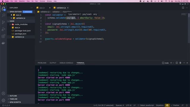Click the yellow status bar icon

(x=167, y=106)
